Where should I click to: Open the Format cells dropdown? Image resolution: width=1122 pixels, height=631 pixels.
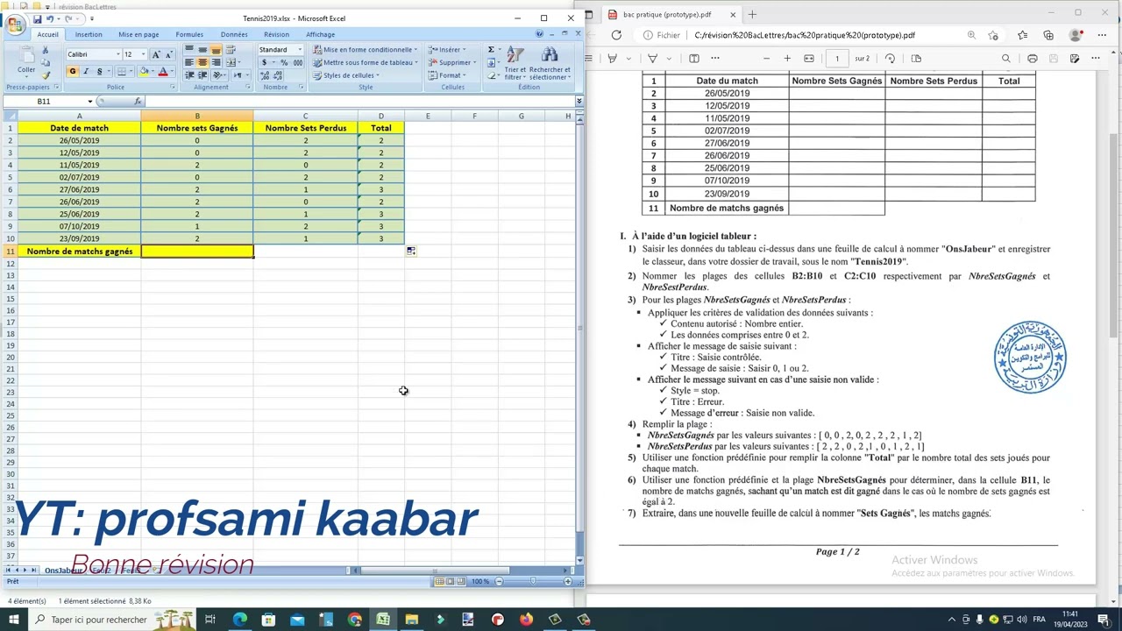447,75
